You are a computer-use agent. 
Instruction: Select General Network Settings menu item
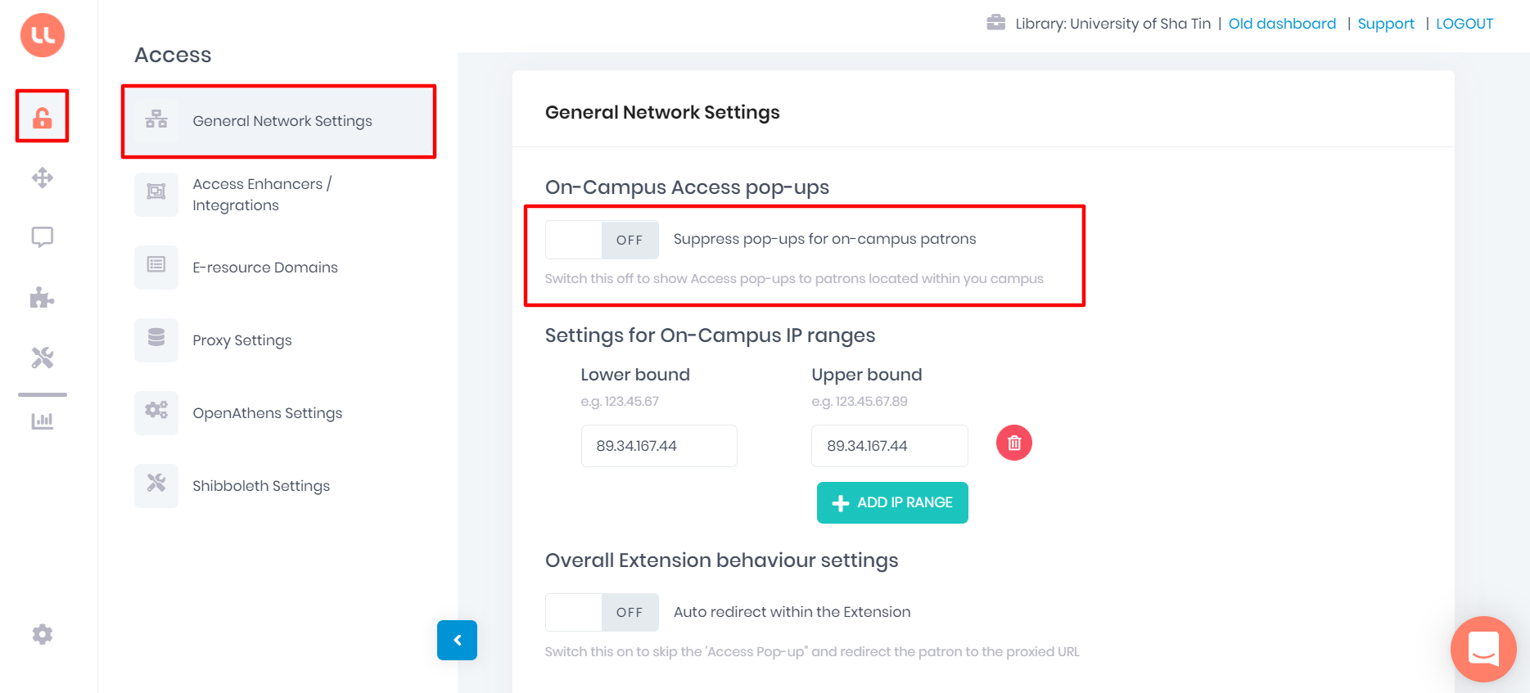pos(278,121)
